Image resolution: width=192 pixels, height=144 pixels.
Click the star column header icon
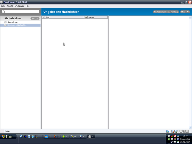43,17
